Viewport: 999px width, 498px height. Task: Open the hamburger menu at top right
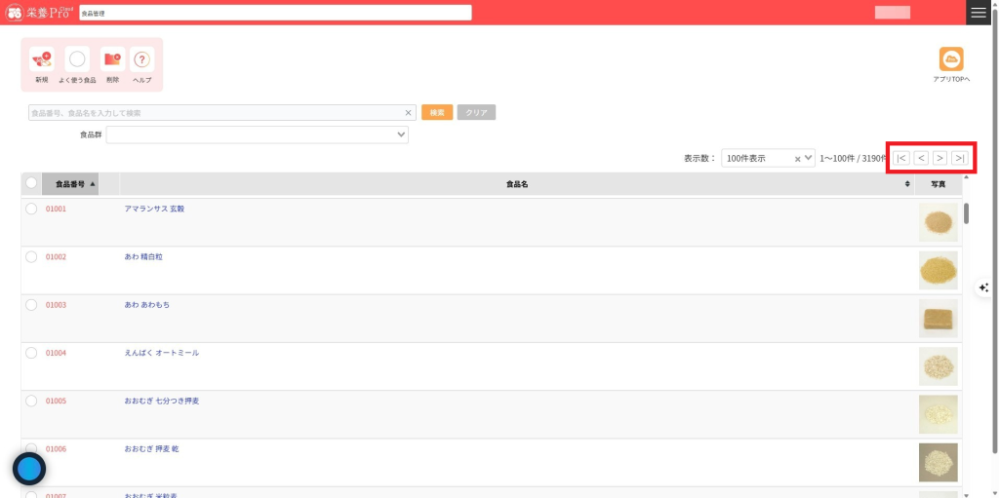(x=979, y=13)
